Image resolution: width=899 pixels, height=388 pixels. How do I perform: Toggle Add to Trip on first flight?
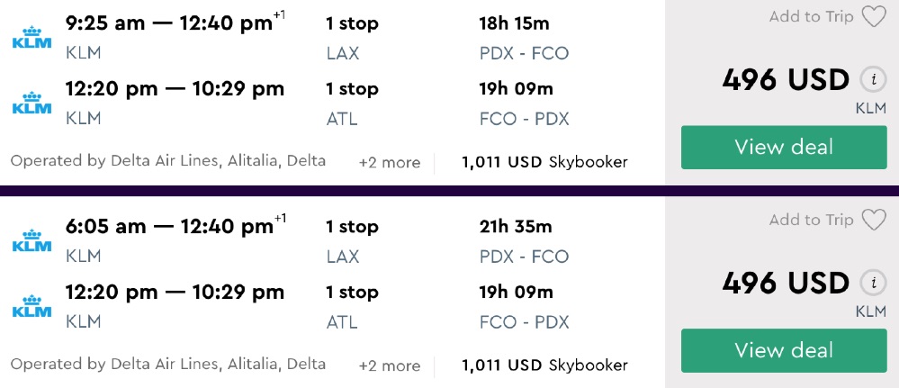(811, 17)
